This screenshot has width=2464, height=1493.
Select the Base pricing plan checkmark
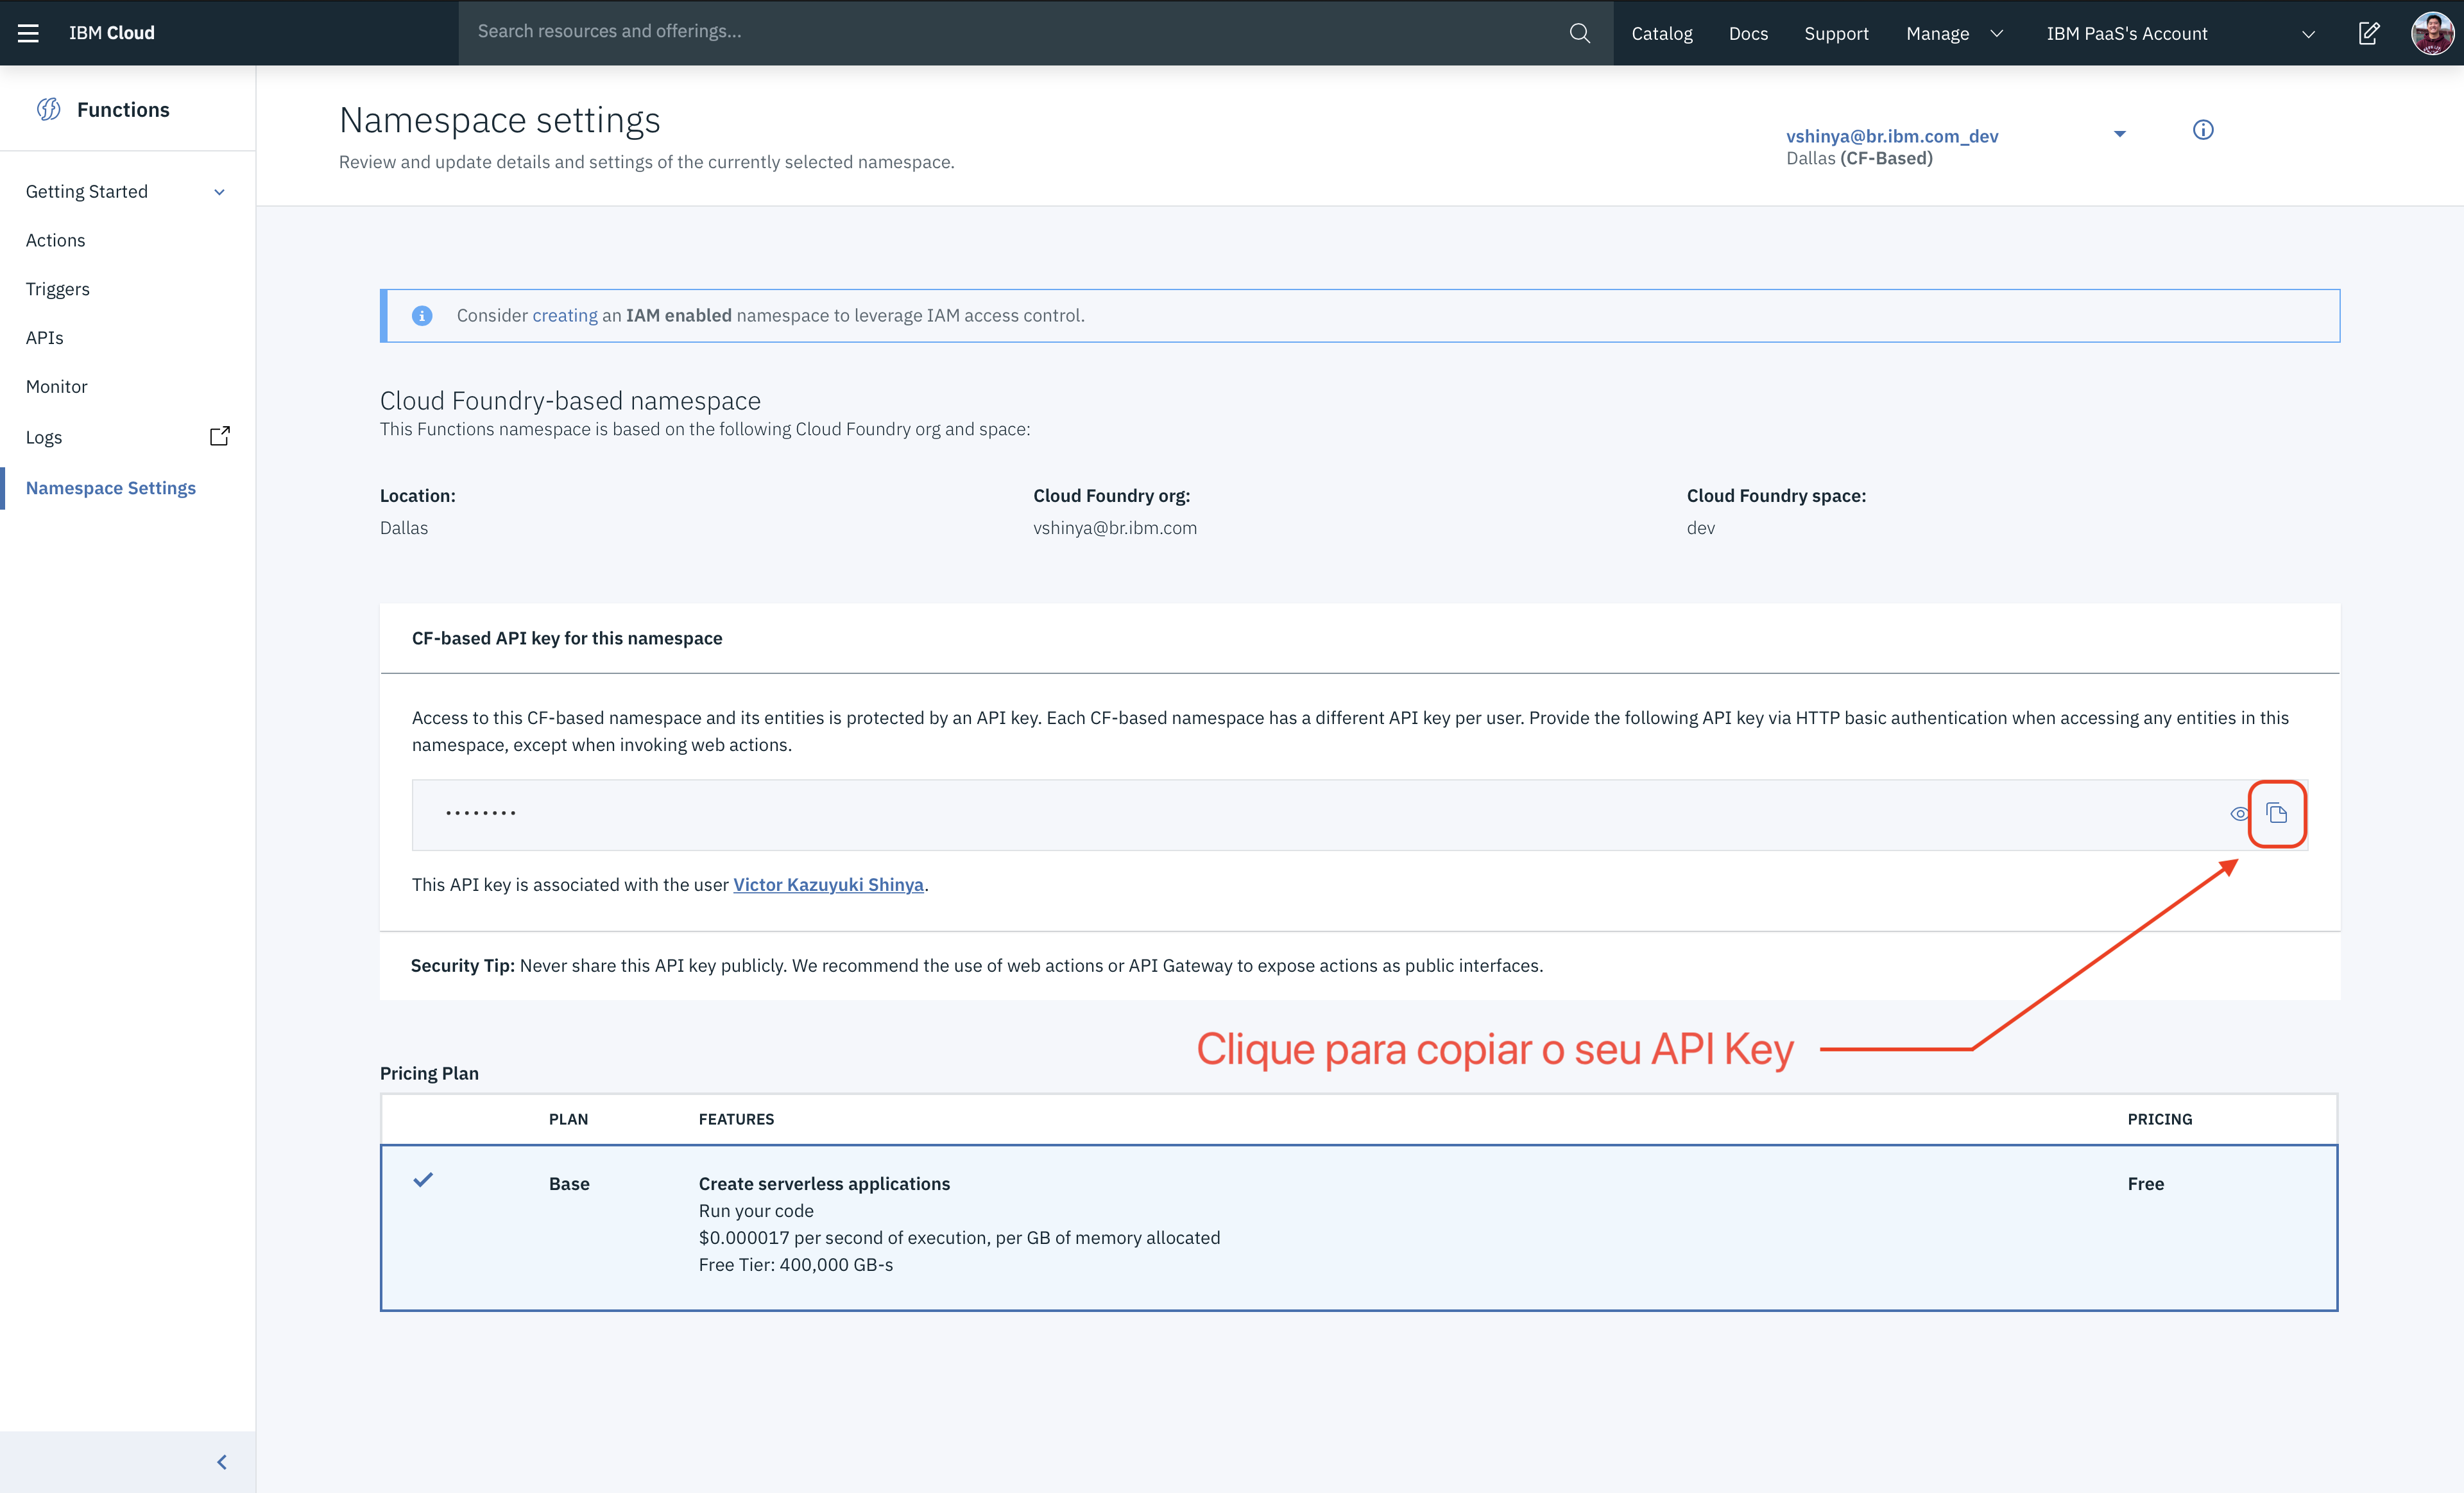pos(423,1180)
